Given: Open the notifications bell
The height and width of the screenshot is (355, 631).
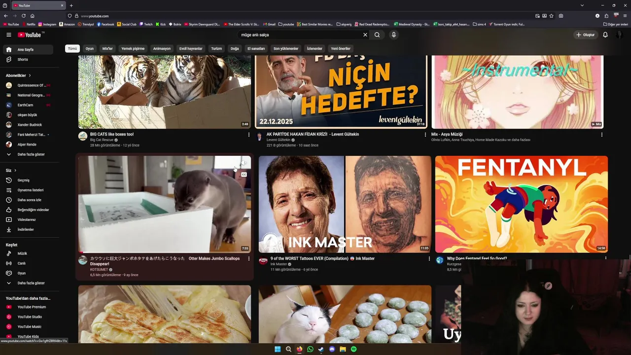Looking at the screenshot, I should 605,35.
